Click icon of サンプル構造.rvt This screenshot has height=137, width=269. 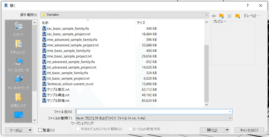coord(44,95)
